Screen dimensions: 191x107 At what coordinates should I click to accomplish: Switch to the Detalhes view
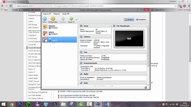point(129,20)
